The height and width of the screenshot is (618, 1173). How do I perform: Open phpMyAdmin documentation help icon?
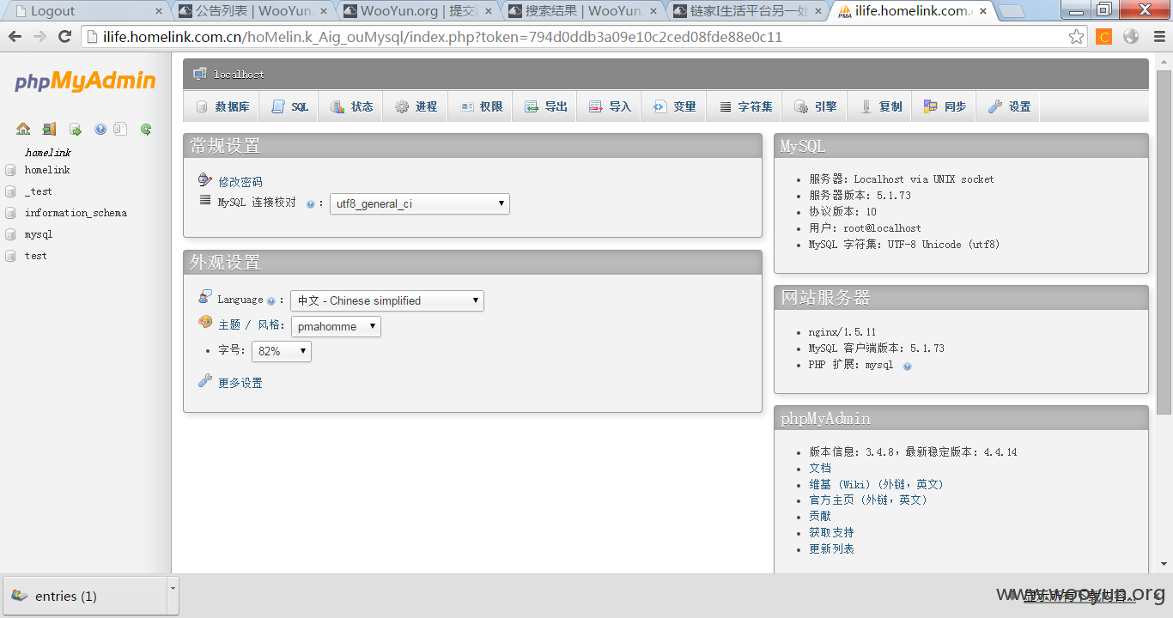point(100,130)
